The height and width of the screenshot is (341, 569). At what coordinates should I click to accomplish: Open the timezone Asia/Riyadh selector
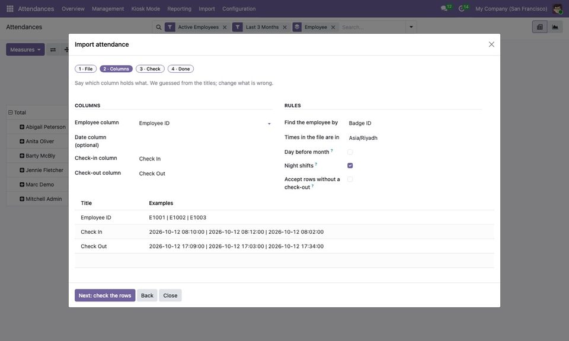[x=415, y=138]
